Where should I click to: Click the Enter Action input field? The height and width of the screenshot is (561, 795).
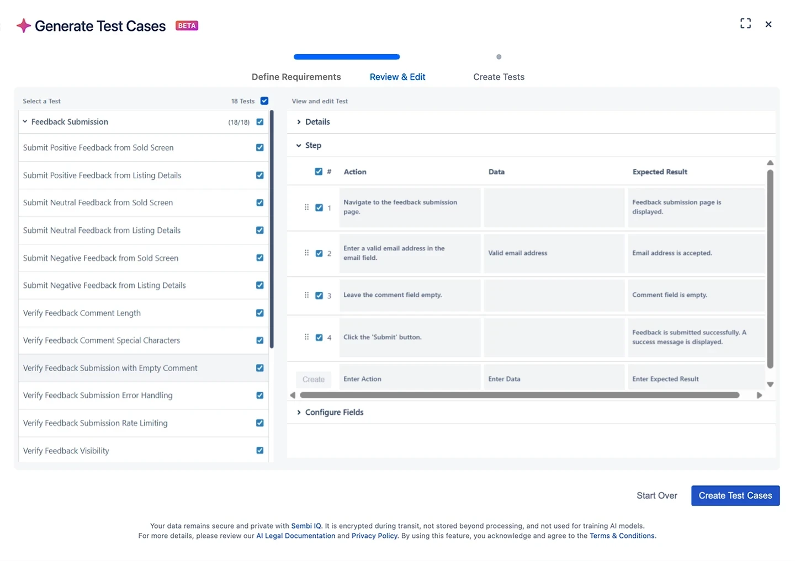click(409, 379)
